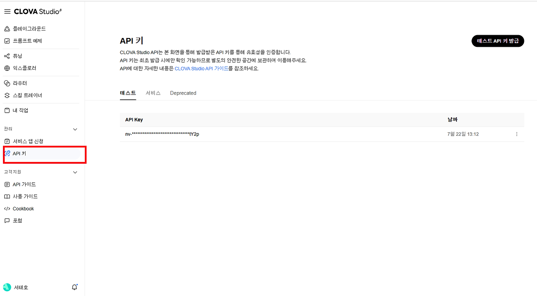The height and width of the screenshot is (296, 537).
Task: Click the 라우터 router icon
Action: [7, 83]
